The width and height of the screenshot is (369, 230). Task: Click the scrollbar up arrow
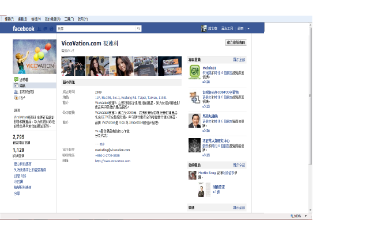pos(310,25)
